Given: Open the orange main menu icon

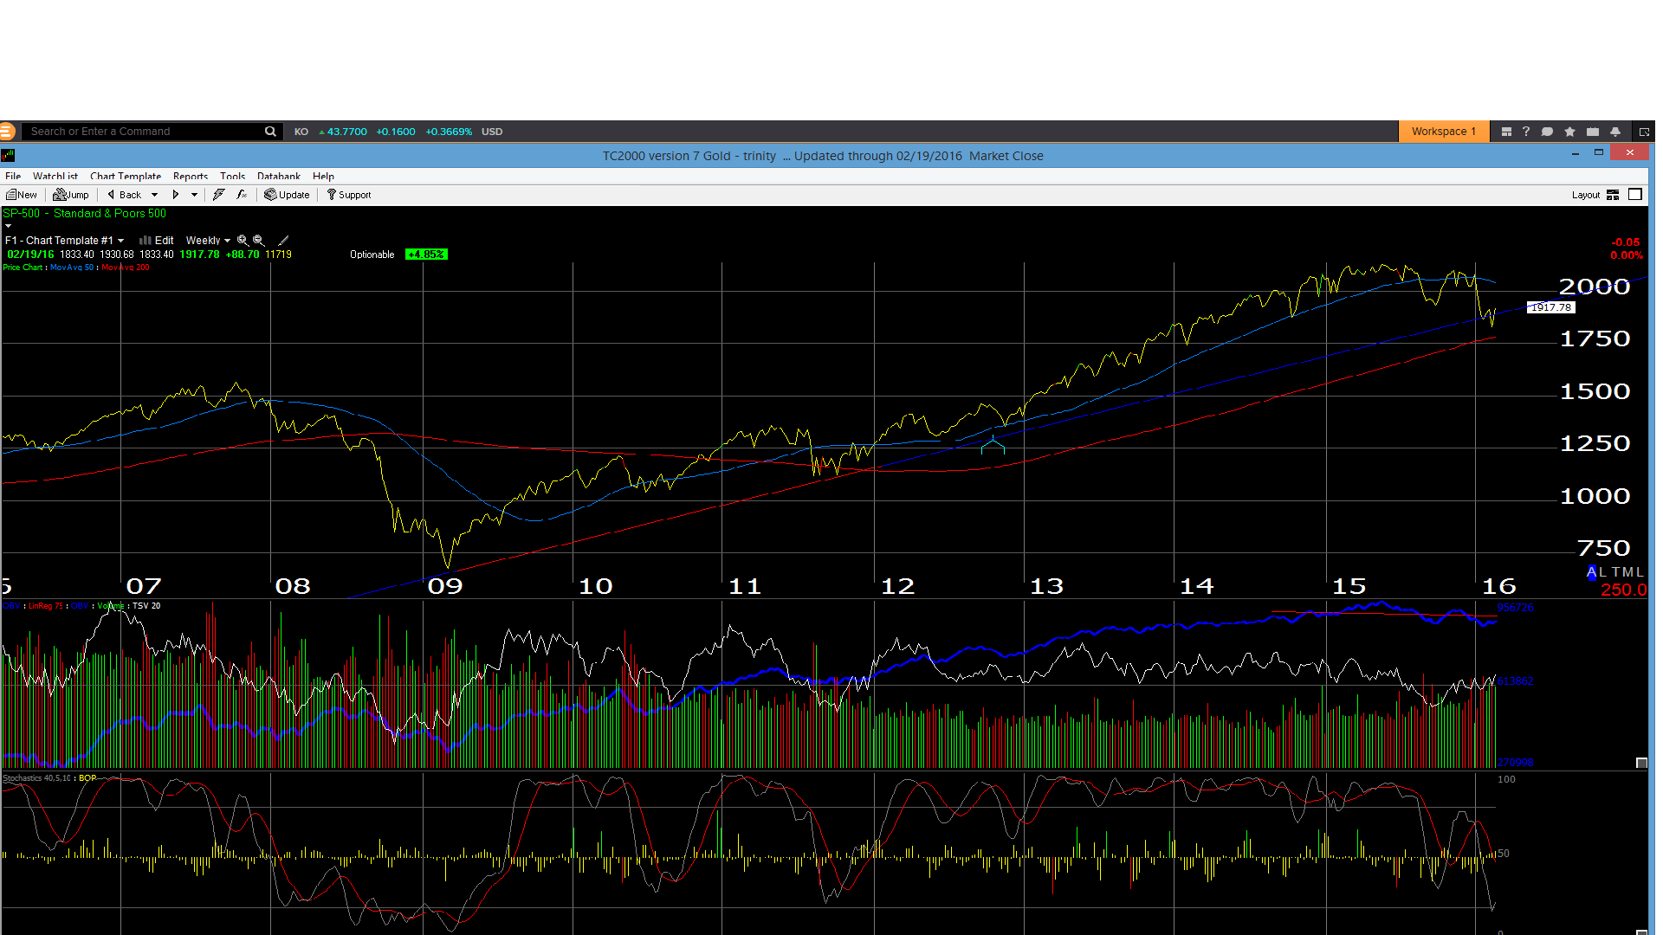Looking at the screenshot, I should 7,132.
